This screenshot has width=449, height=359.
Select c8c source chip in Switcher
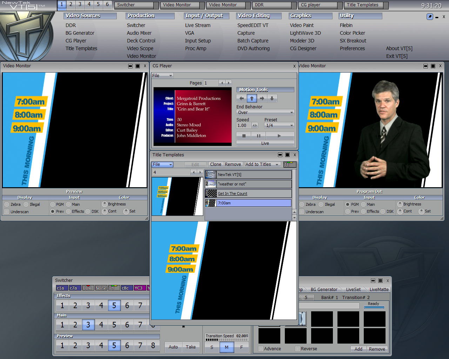[x=127, y=288]
